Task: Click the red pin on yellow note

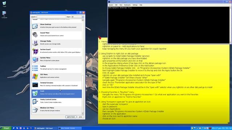Action: [x=100, y=38]
